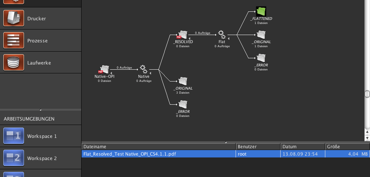Click the Native-OPI PDF hot folder icon

pyautogui.click(x=104, y=69)
